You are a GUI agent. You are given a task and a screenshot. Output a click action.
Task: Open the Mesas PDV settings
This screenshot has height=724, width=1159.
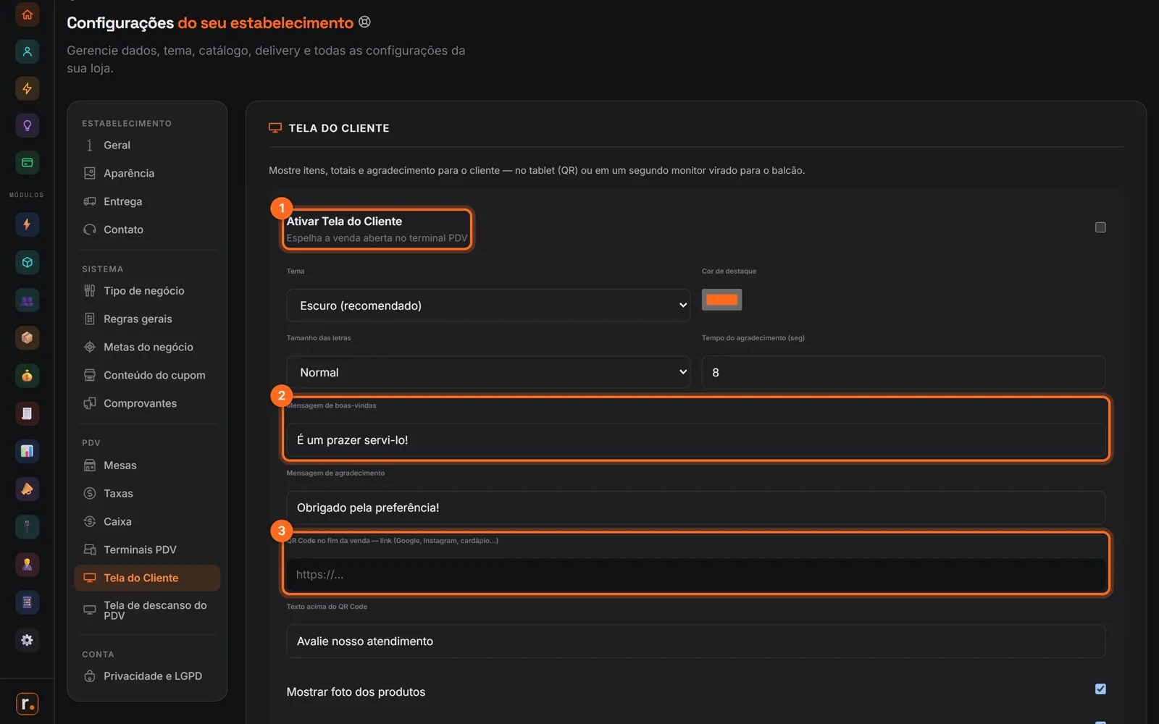(x=147, y=466)
